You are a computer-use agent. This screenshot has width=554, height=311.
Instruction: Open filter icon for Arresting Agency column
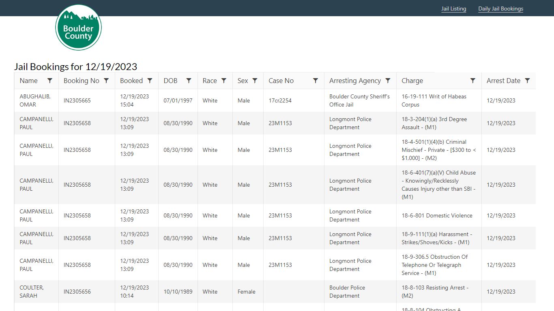tap(388, 81)
